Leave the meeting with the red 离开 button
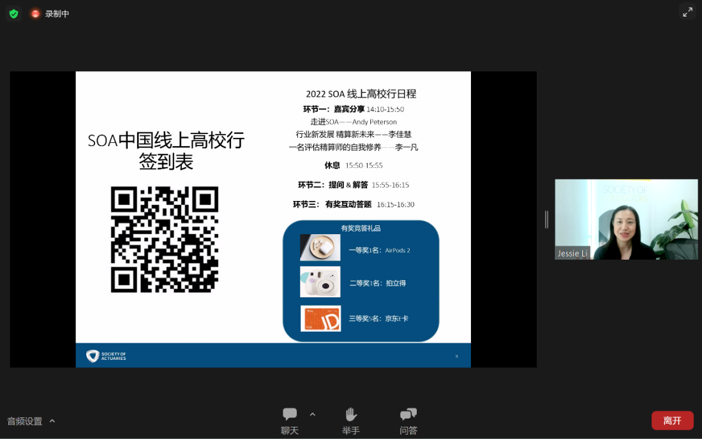Image resolution: width=702 pixels, height=439 pixels. (x=672, y=420)
